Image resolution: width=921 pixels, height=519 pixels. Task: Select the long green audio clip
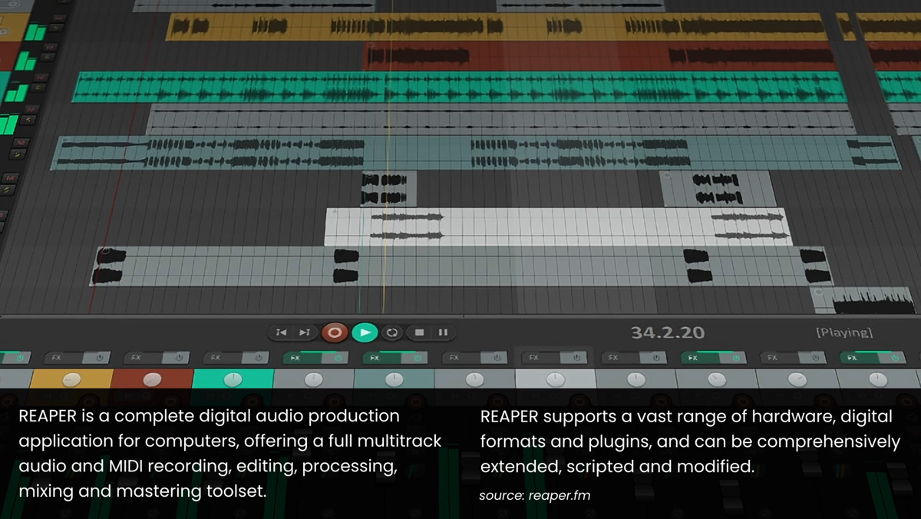point(460,87)
